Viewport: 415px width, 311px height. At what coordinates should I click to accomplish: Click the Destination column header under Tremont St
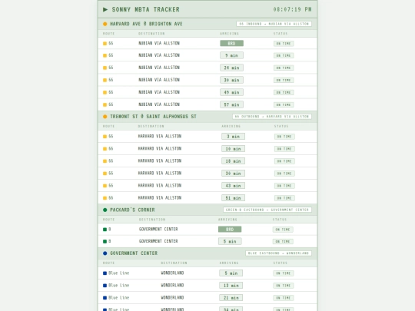tap(151, 127)
